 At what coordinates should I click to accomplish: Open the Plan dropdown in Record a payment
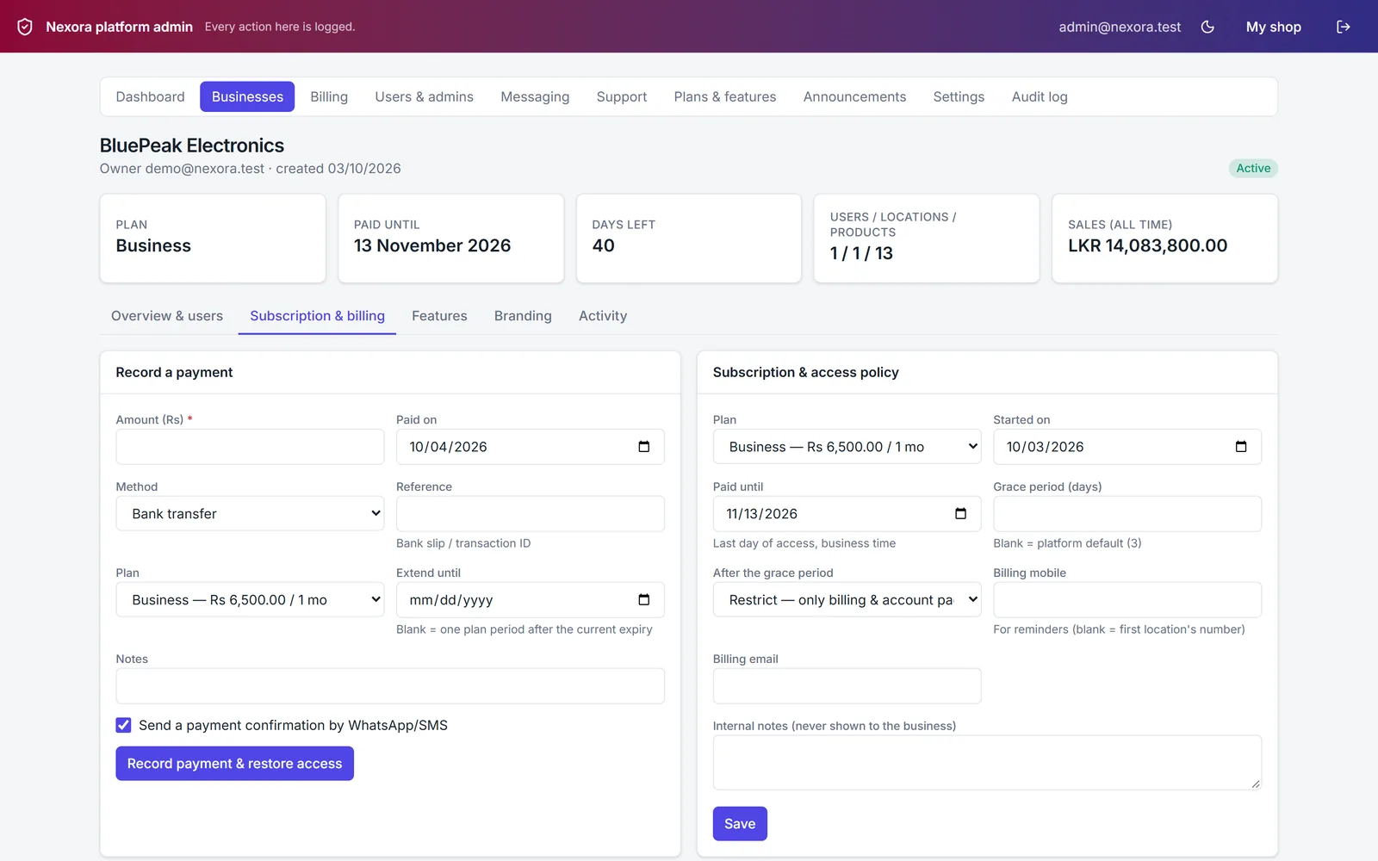point(250,599)
